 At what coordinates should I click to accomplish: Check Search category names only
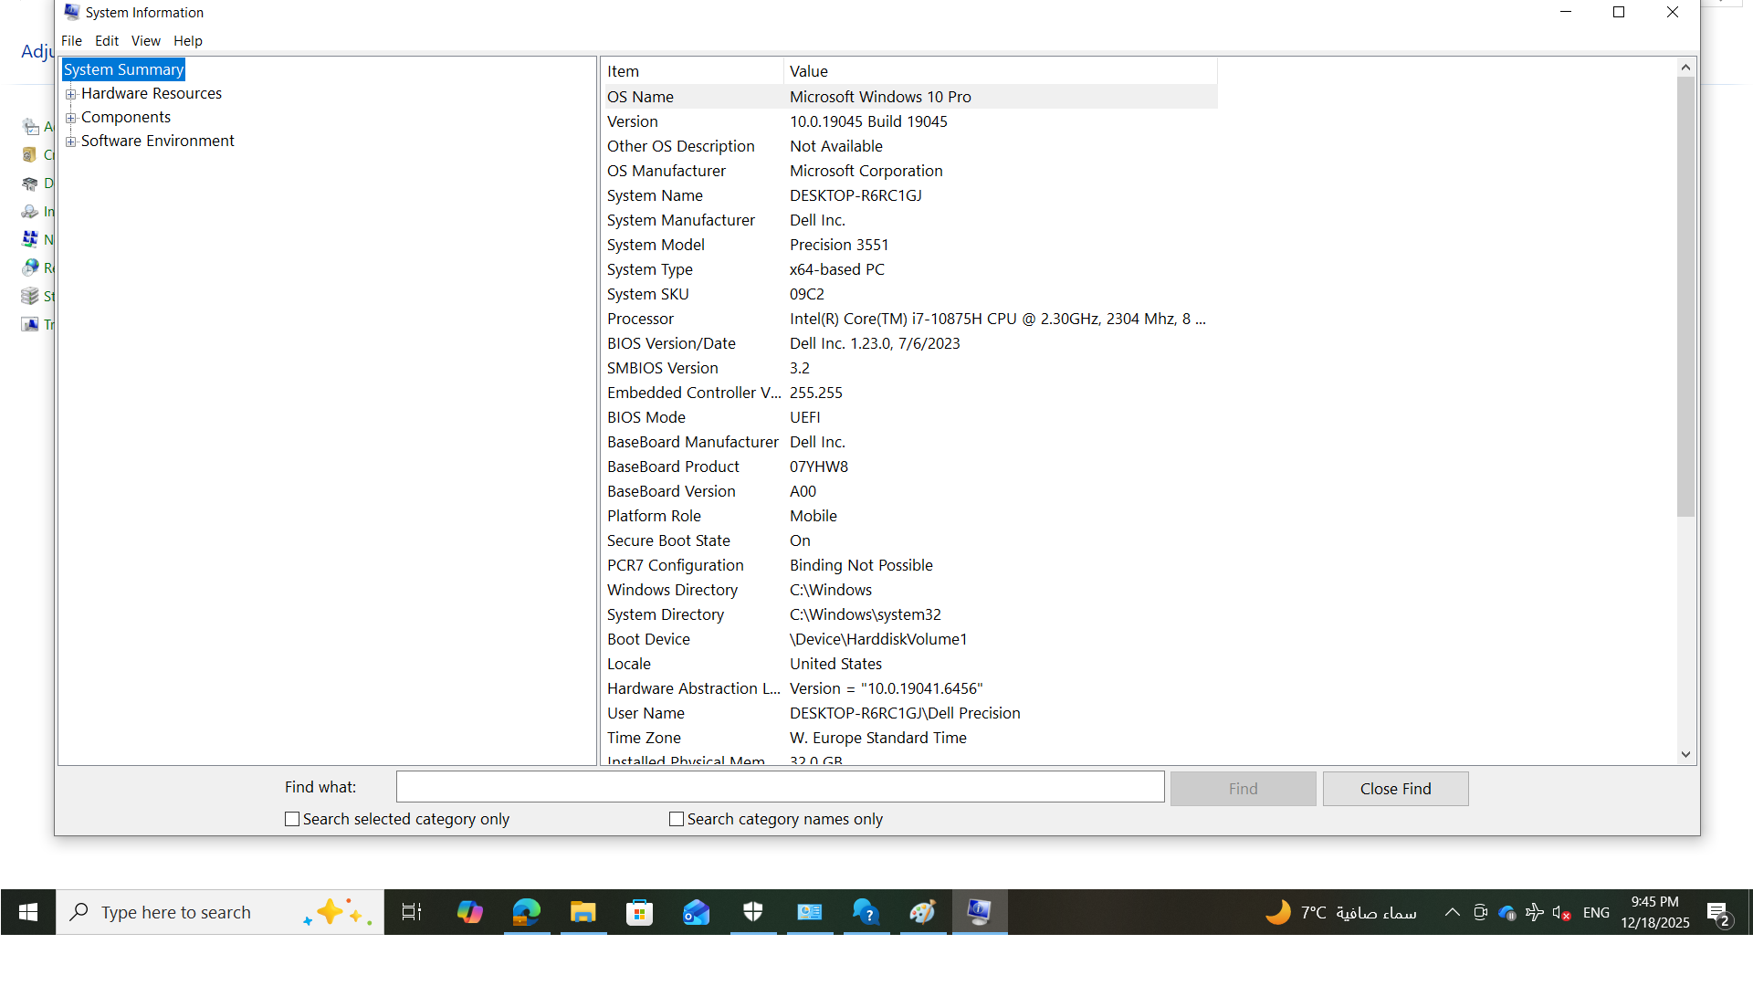click(677, 819)
